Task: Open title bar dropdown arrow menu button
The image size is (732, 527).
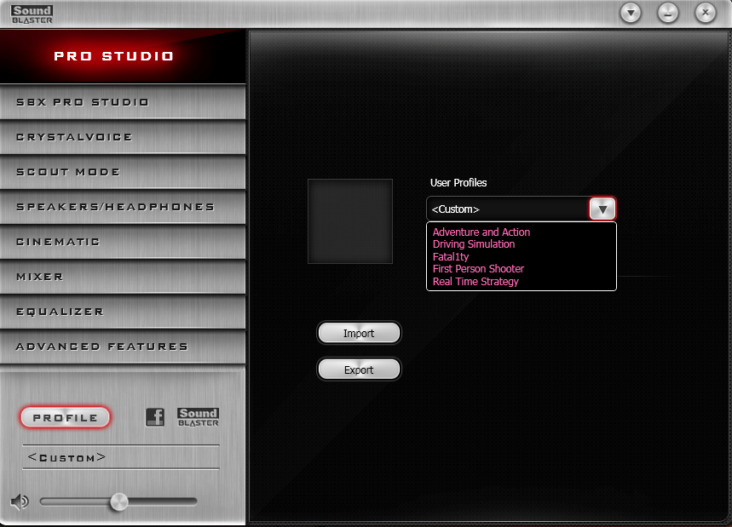Action: tap(631, 13)
